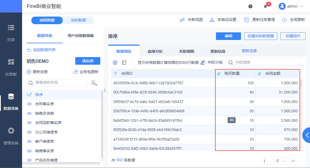Click the 业务包更新 upload icon
Screen dimensions: 310x168
[x=76, y=72]
